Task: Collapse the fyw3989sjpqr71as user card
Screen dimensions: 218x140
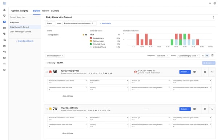Action: point(212,72)
